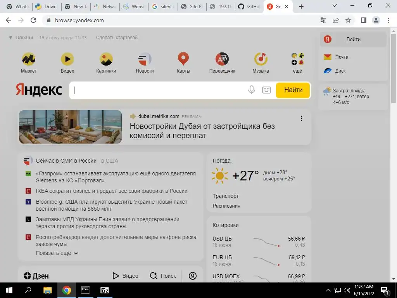Viewport: 397px width, 298px height.
Task: Open Dzen Видео section
Action: (125, 276)
